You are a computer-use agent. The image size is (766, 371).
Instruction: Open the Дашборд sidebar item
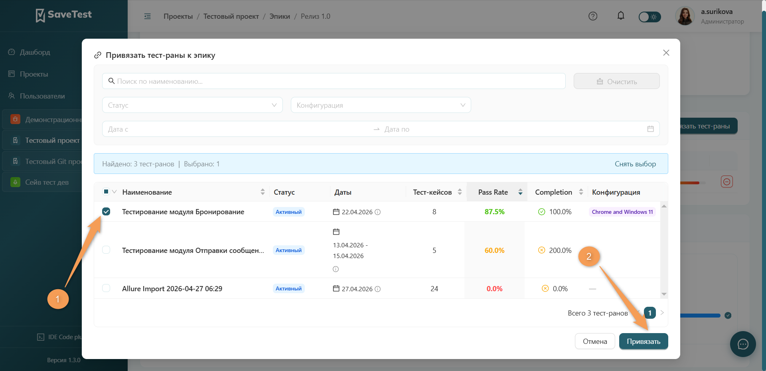[35, 52]
